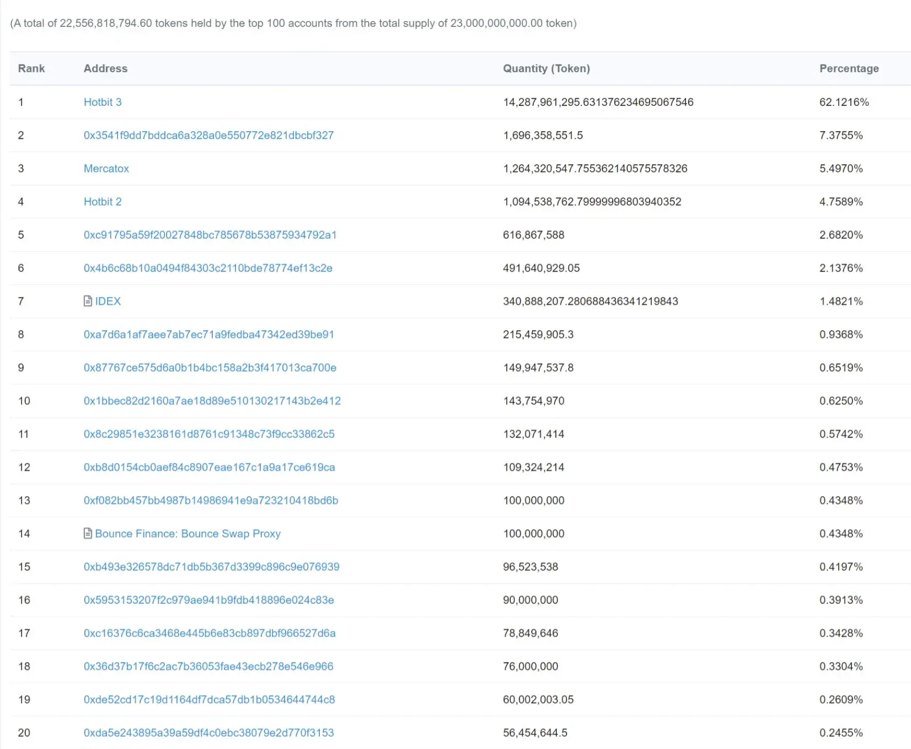This screenshot has width=911, height=749.
Task: Open address 0x87767ce575d6a0b1 at rank 9
Action: [x=210, y=368]
